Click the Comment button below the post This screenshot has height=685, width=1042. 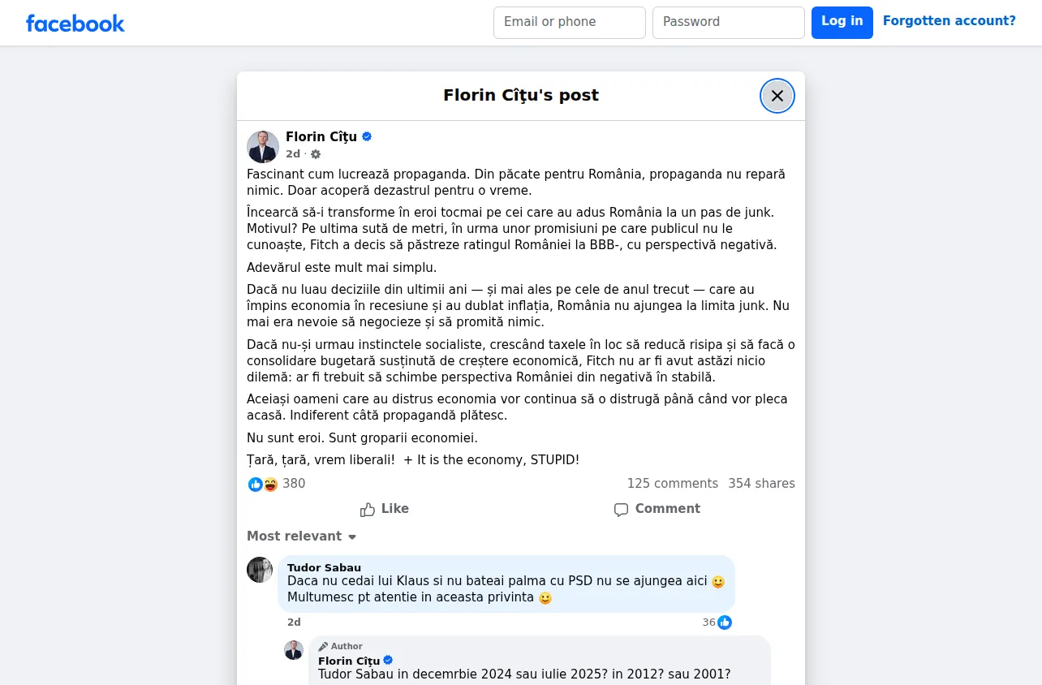(x=657, y=509)
